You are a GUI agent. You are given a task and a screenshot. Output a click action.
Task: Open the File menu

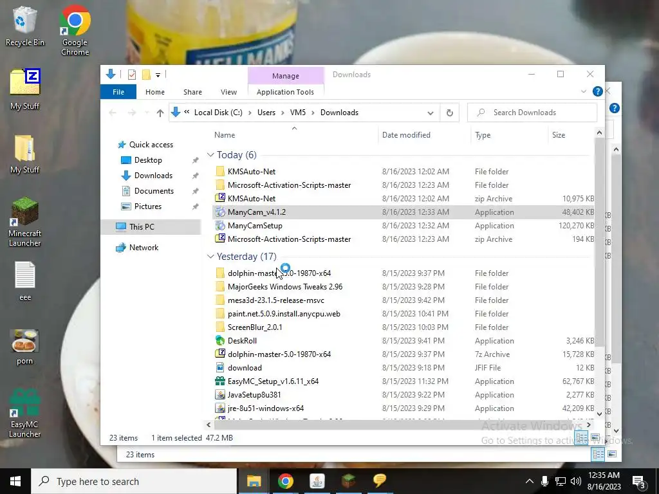[118, 92]
